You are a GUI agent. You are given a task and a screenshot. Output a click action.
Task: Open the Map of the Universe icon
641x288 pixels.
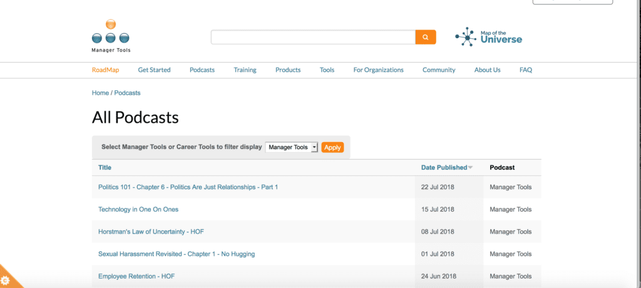tap(488, 37)
